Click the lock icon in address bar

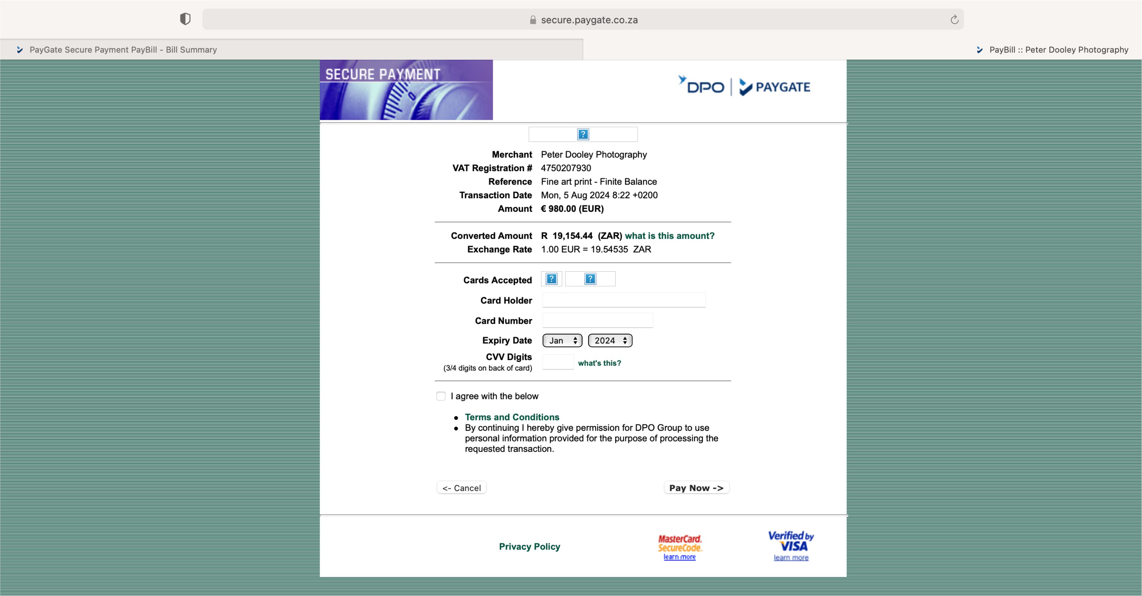click(x=533, y=20)
